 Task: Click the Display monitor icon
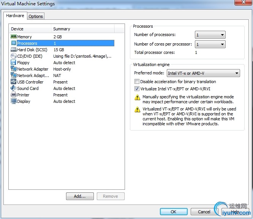coord(14,101)
